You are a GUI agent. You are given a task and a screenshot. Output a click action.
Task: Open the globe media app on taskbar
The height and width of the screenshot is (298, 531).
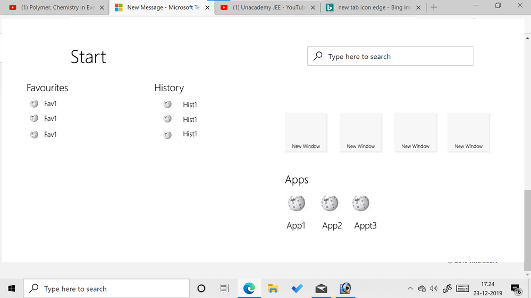coord(345,288)
